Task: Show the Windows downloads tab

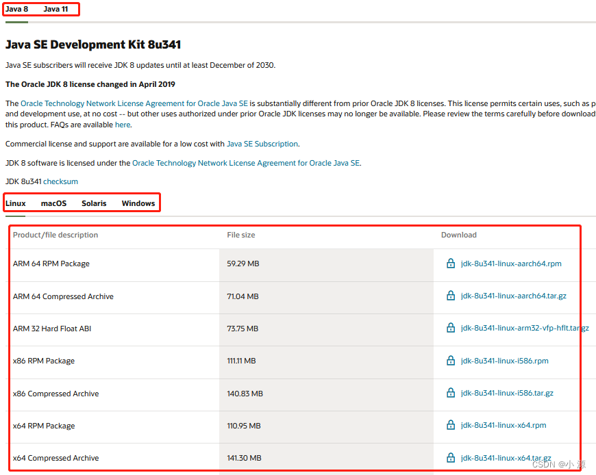Action: (138, 203)
